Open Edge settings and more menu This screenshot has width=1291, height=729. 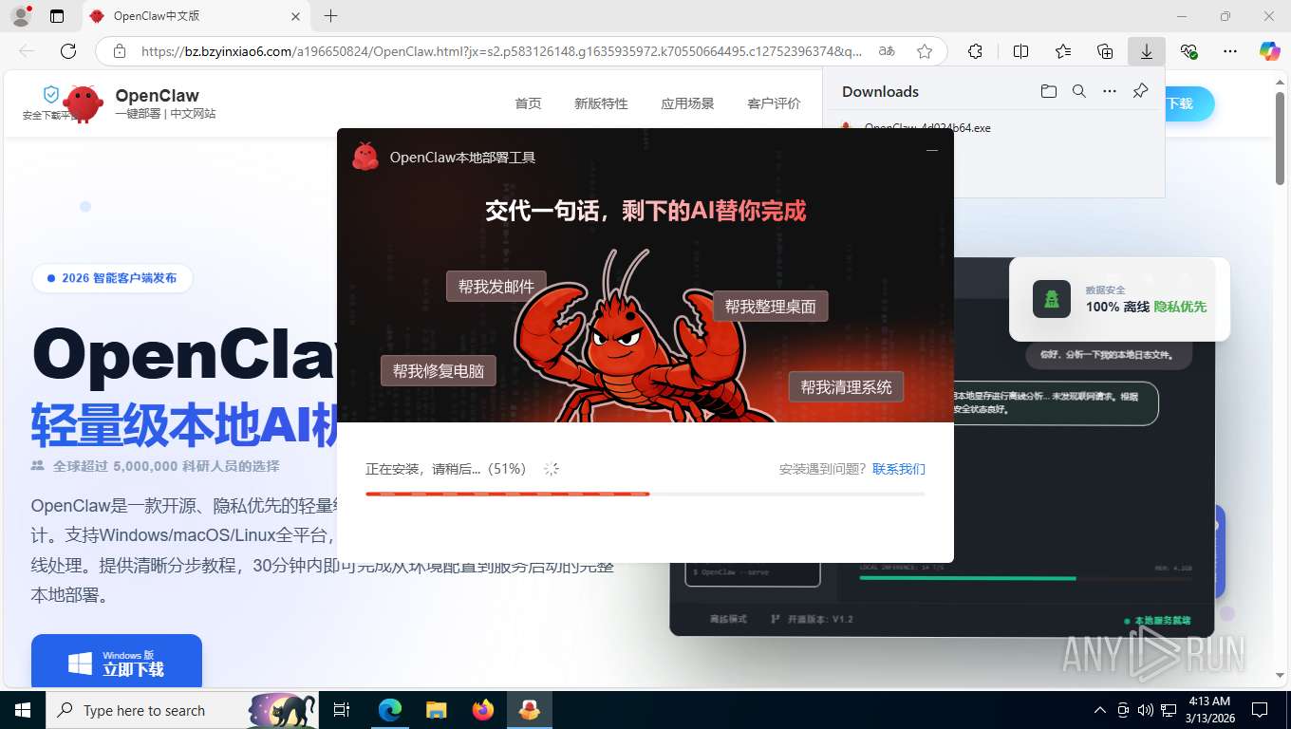click(x=1230, y=51)
